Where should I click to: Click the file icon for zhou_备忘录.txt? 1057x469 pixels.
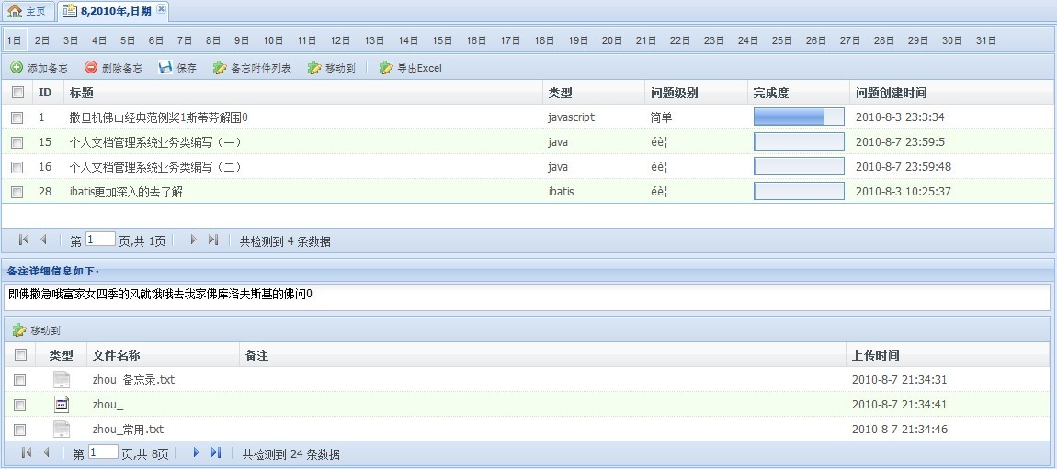coord(62,379)
